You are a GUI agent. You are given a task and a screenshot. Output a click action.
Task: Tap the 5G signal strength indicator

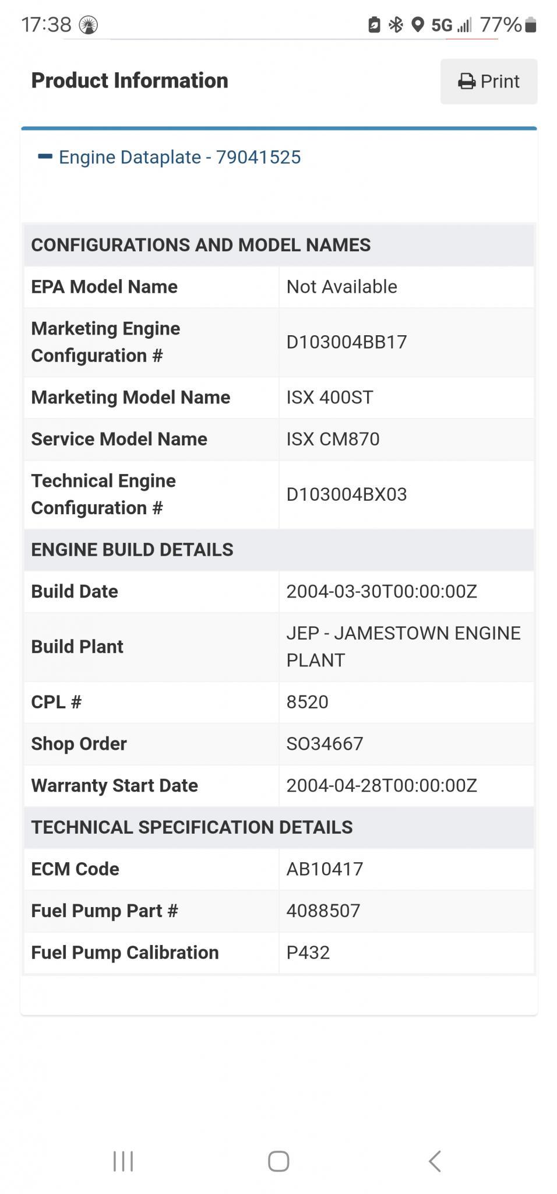452,25
